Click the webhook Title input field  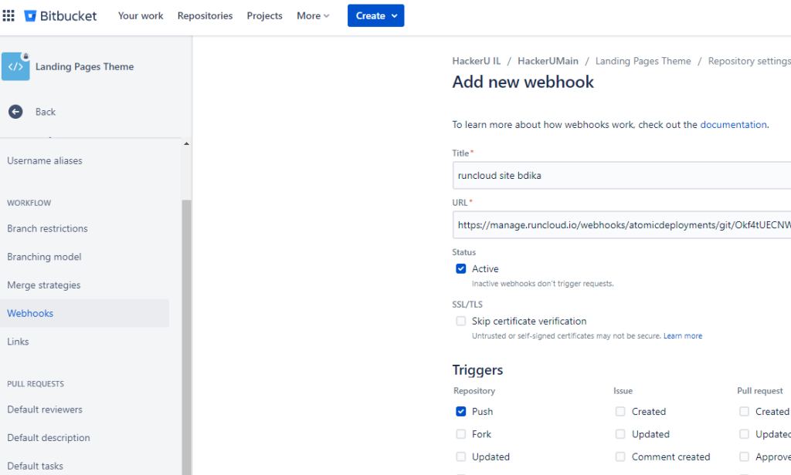(618, 175)
